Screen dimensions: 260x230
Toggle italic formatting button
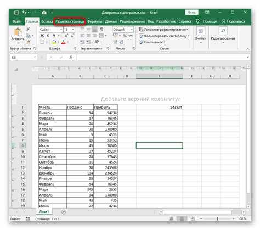[48, 36]
